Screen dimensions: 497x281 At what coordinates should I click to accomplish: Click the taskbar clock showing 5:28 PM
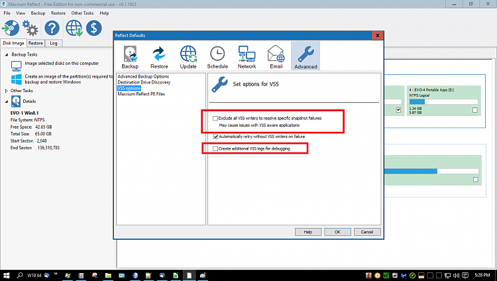pyautogui.click(x=482, y=275)
